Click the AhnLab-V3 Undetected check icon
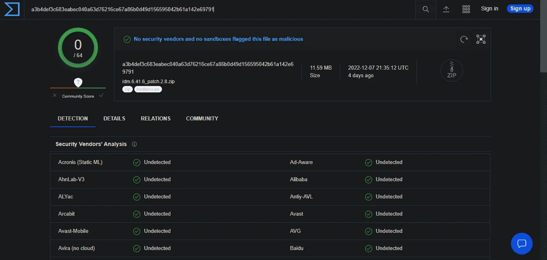Image resolution: width=547 pixels, height=260 pixels. pos(137,180)
